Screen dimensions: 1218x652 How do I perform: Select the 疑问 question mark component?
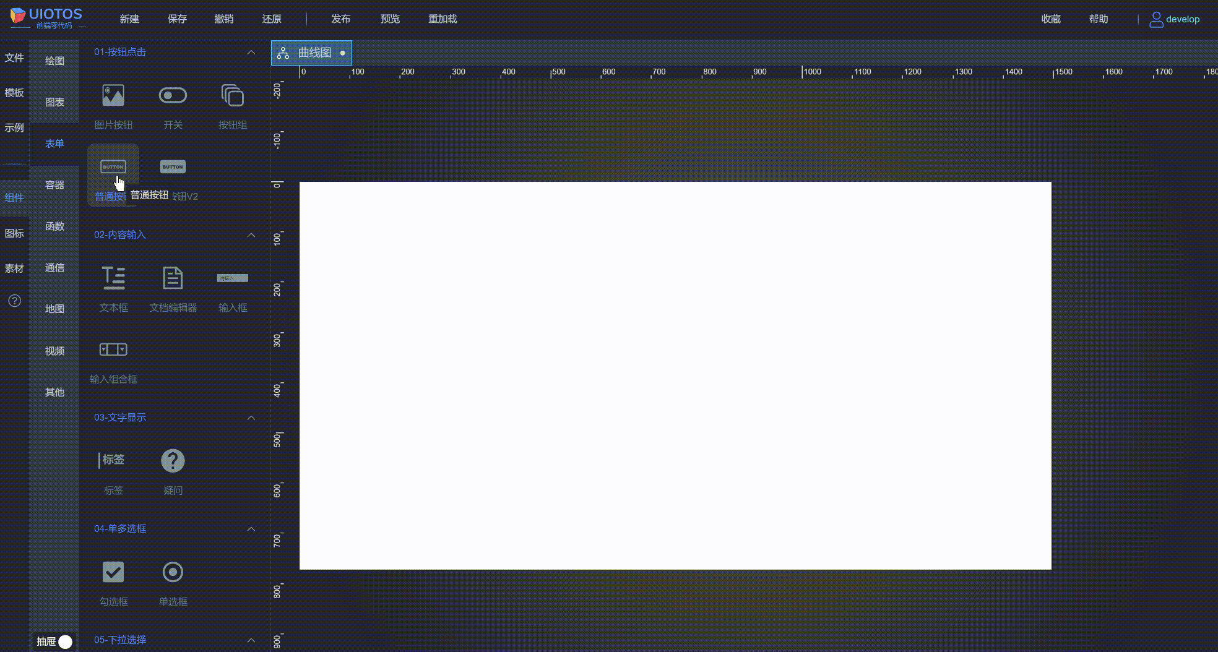point(173,461)
